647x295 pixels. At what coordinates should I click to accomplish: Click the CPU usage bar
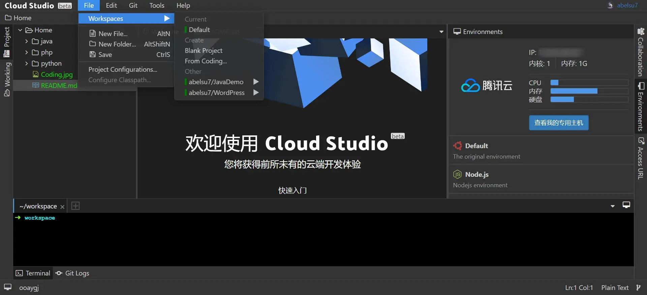[x=589, y=83]
